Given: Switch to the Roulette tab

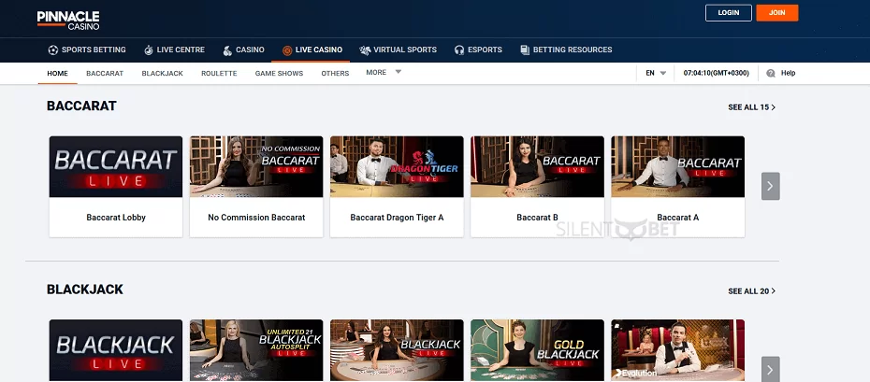Looking at the screenshot, I should tap(219, 73).
